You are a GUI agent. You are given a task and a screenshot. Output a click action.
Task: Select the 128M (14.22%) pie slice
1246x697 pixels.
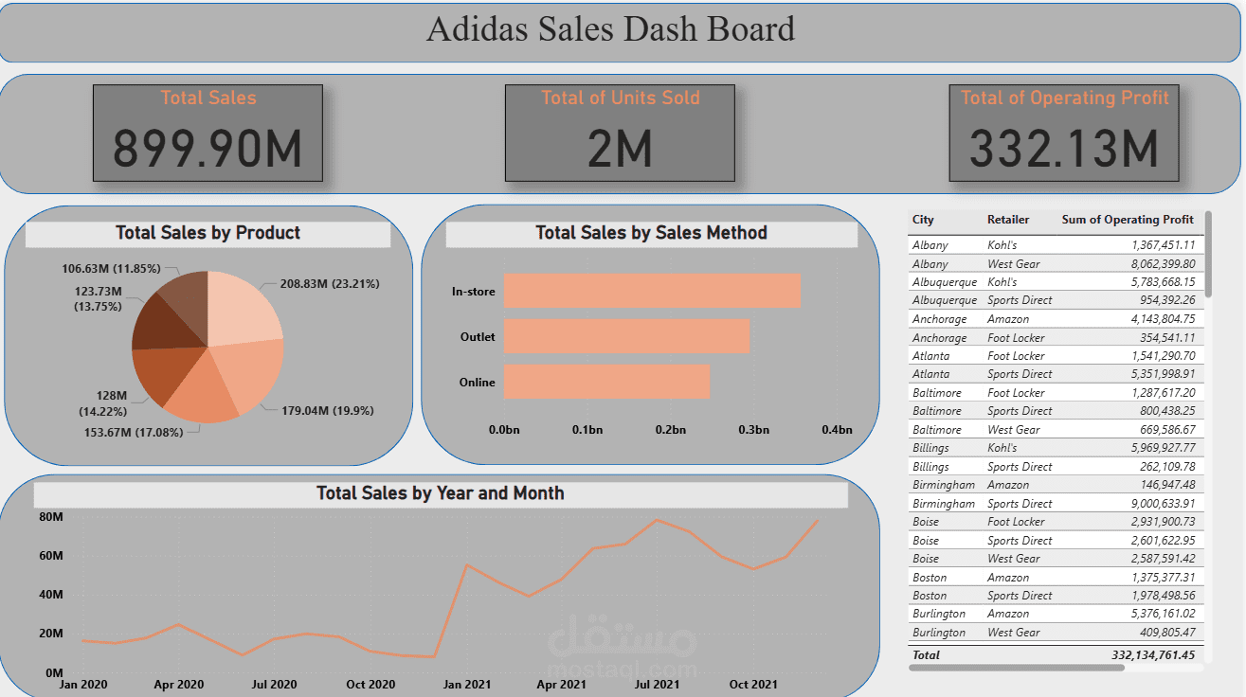[x=166, y=373]
